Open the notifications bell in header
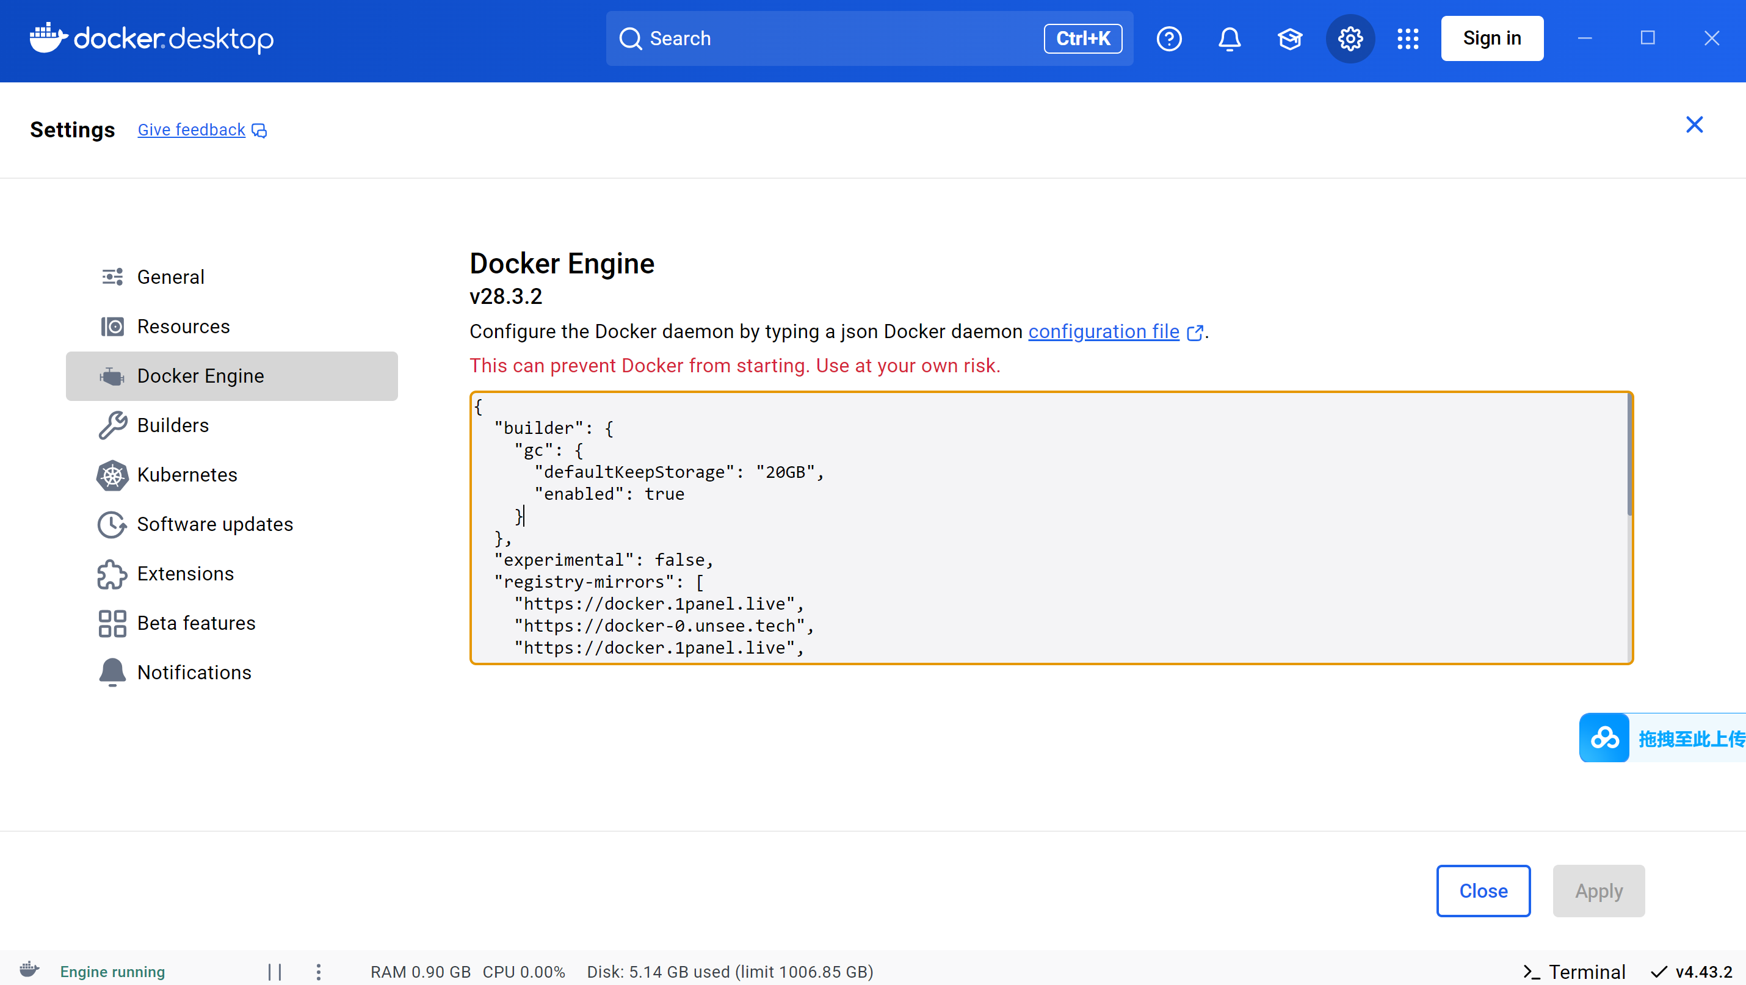1746x985 pixels. [x=1229, y=38]
